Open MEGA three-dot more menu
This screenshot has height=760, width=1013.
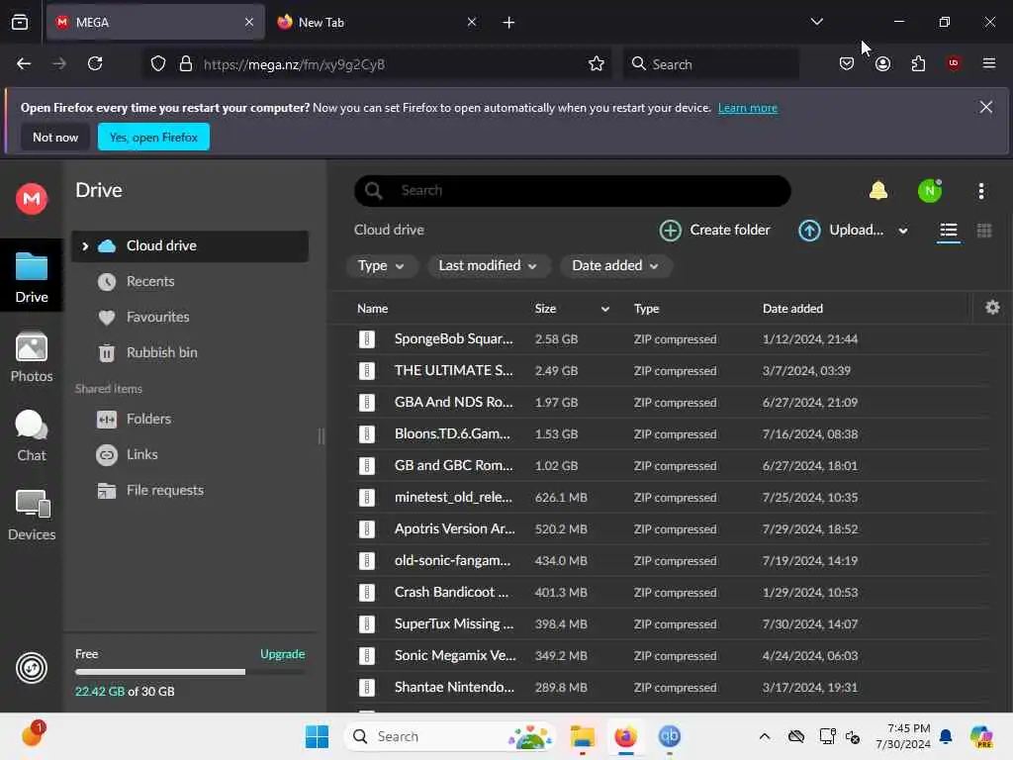pyautogui.click(x=980, y=191)
